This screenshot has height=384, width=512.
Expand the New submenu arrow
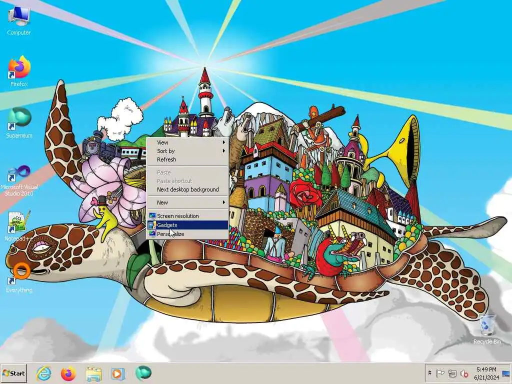click(223, 202)
